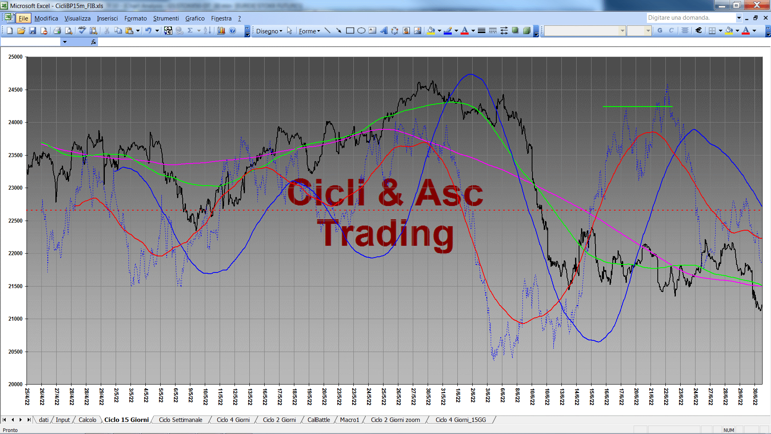
Task: Open the font size combo box
Action: [x=639, y=31]
